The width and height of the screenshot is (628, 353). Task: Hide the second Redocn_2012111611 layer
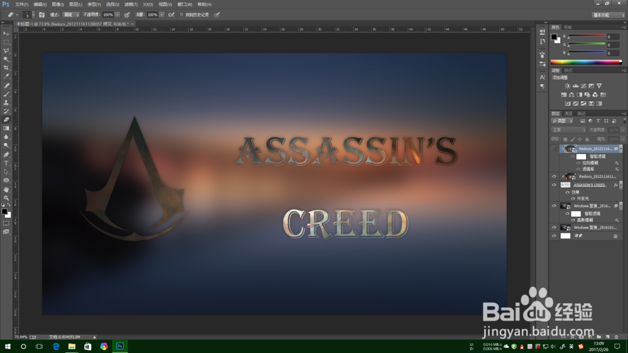coord(554,176)
